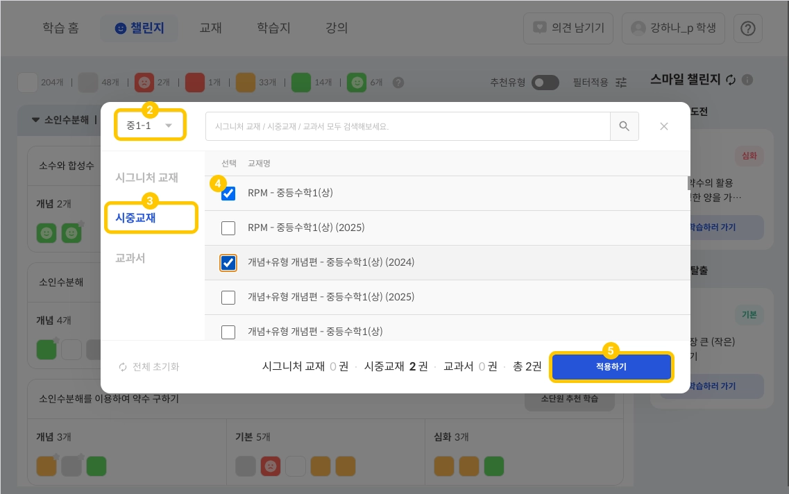Check RPM - 중등수학1(상) (2025) checkbox

228,228
